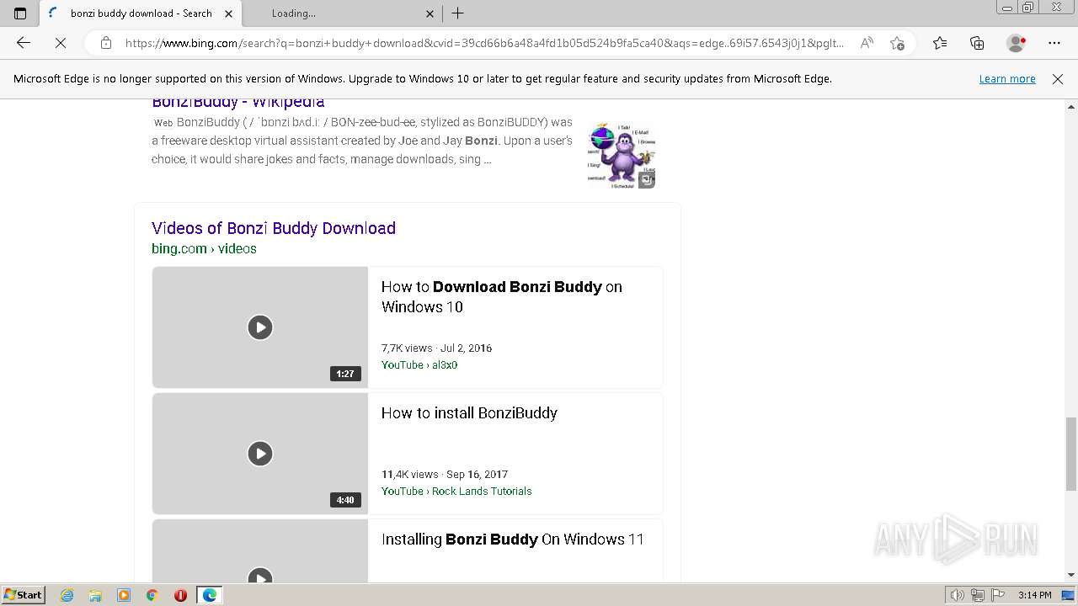Viewport: 1078px width, 606px height.
Task: Open the Action Center flag icon
Action: (x=996, y=595)
